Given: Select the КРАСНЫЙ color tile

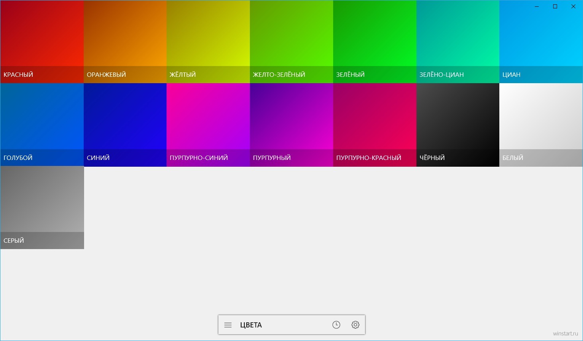Looking at the screenshot, I should [42, 42].
